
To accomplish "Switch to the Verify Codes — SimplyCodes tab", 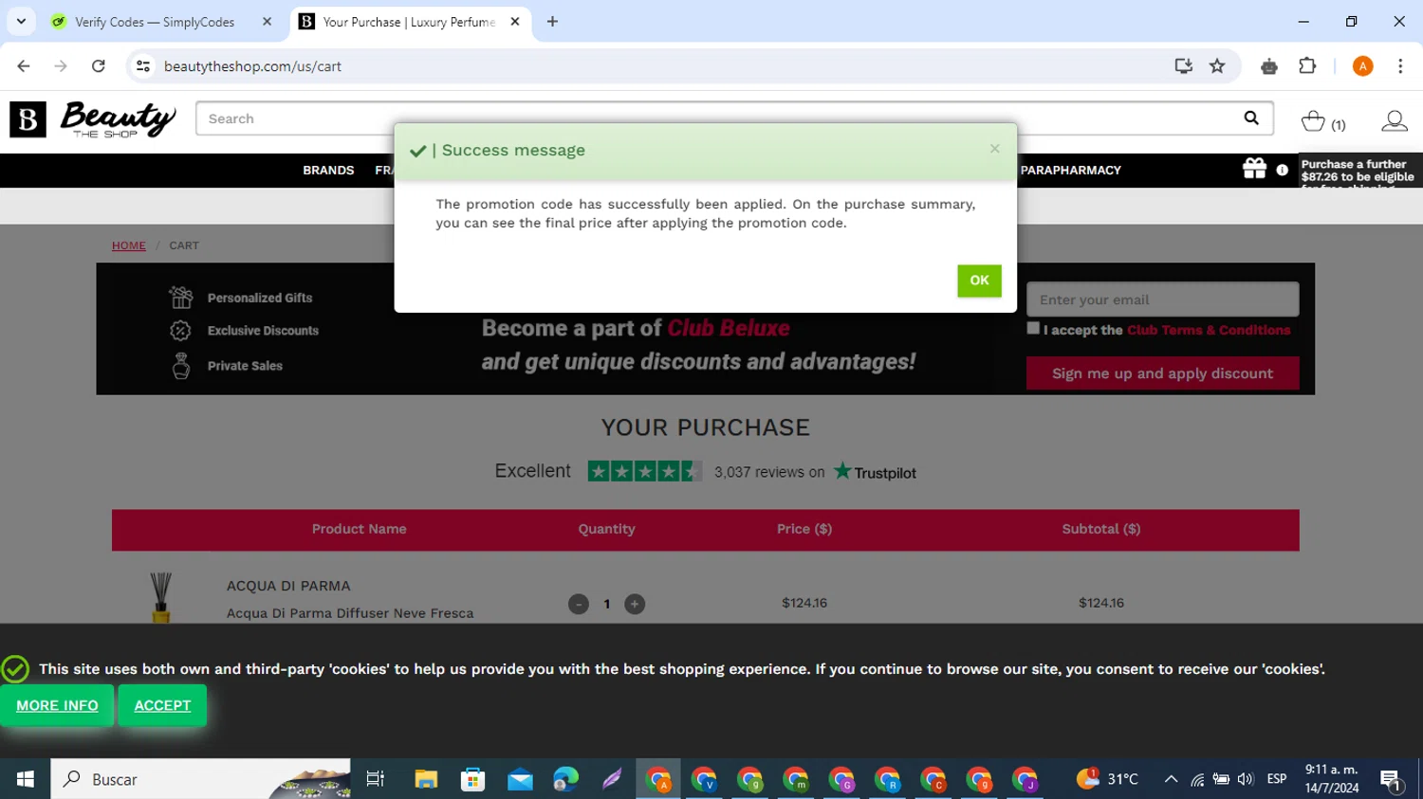I will coord(154,22).
